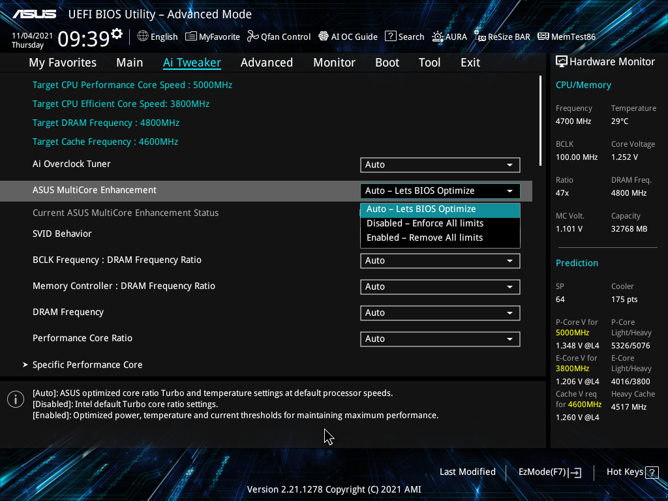The height and width of the screenshot is (501, 668).
Task: Switch to EzMode(F7)
Action: tap(549, 472)
